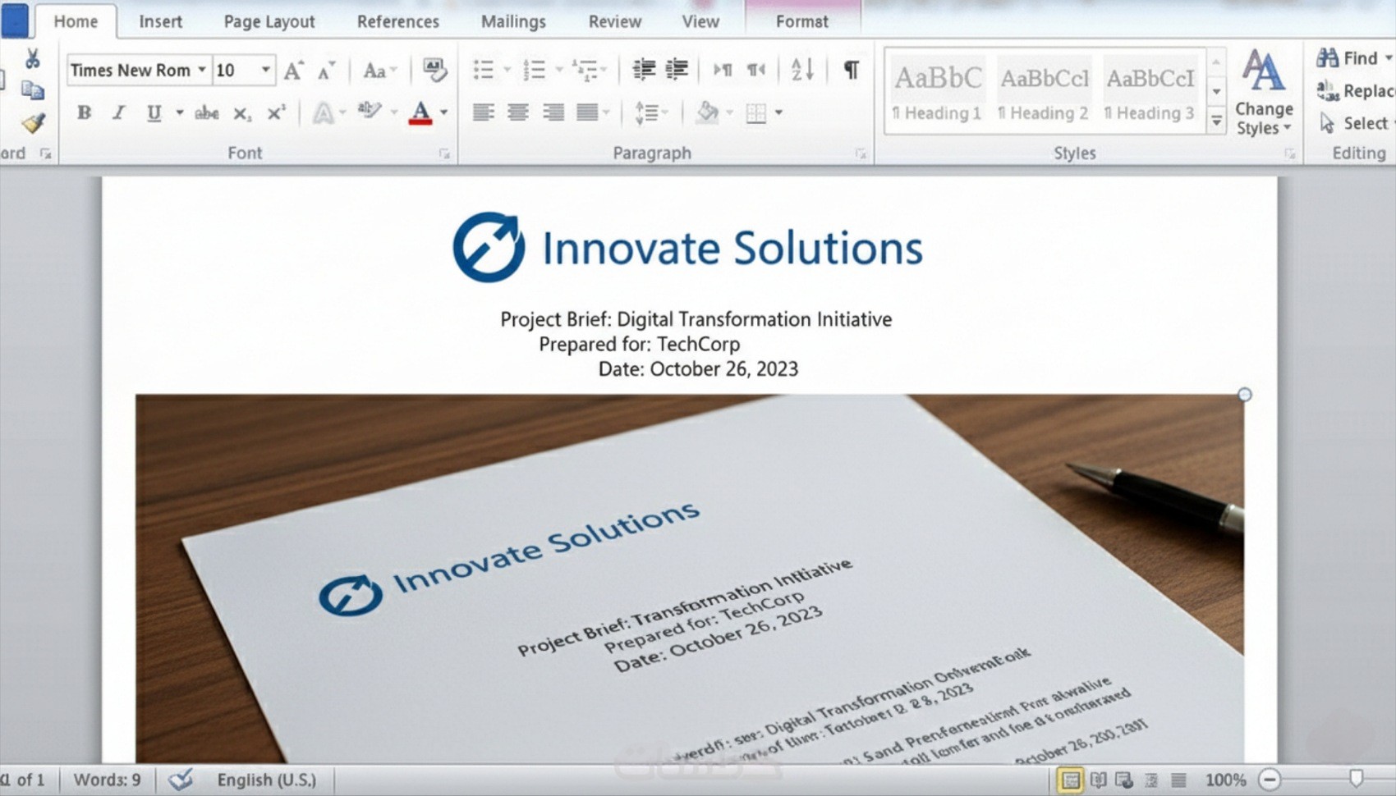
Task: Click the Replace button
Action: 1355,90
